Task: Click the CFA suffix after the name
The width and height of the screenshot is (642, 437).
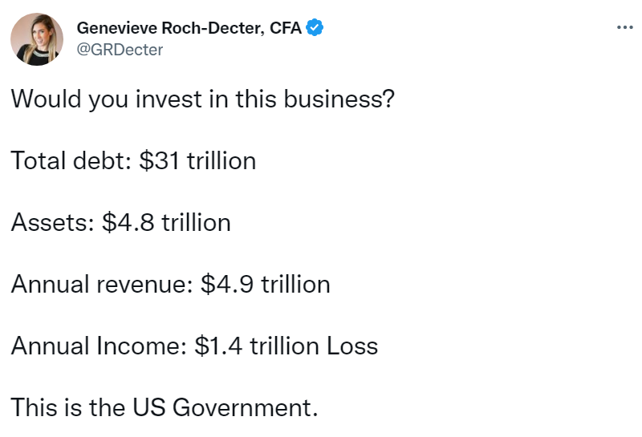Action: click(x=287, y=28)
